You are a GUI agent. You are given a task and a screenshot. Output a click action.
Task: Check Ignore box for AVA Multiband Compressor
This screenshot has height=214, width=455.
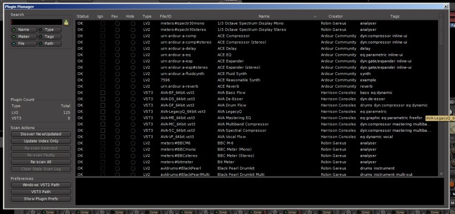coord(103,124)
